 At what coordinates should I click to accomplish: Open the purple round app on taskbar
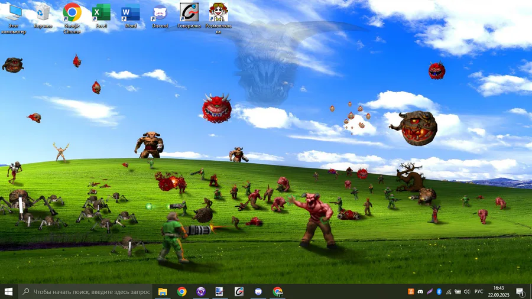pyautogui.click(x=201, y=291)
